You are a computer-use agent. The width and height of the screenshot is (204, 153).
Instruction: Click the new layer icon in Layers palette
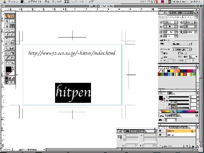[x=187, y=146]
